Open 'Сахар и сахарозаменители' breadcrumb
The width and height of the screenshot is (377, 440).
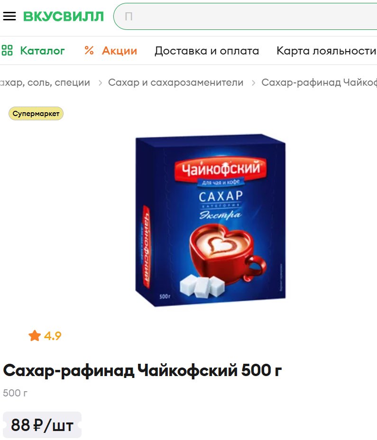[176, 82]
